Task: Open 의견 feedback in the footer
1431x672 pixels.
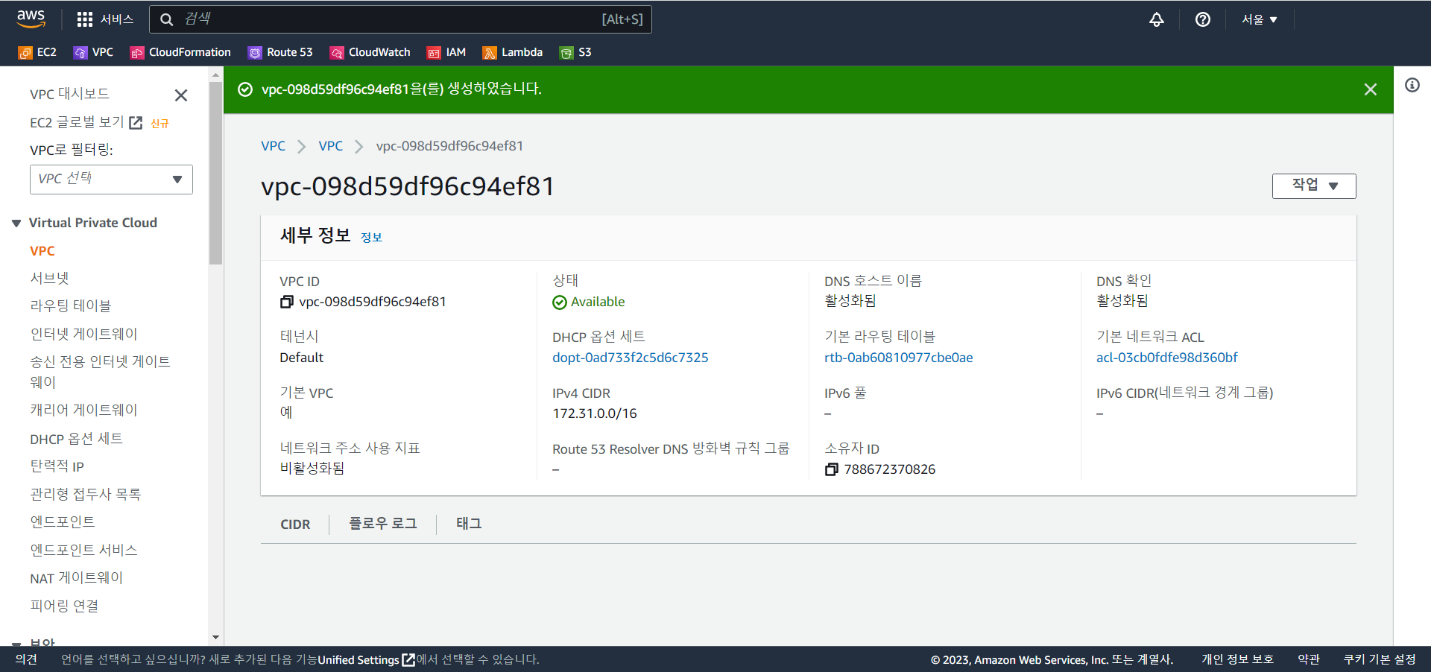Action: (x=26, y=659)
